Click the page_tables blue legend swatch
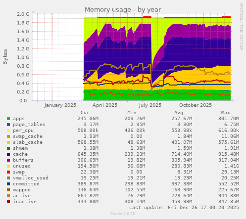This screenshot has width=246, height=219. click(8, 125)
